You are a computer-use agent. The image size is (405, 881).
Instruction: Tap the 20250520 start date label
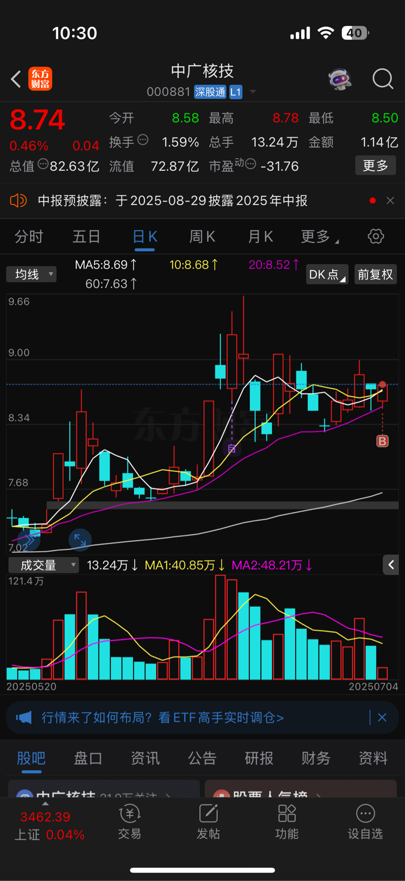click(31, 687)
